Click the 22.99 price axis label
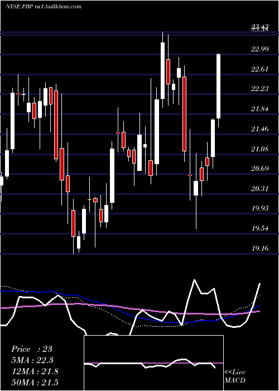This screenshot has height=391, width=279. coord(260,49)
